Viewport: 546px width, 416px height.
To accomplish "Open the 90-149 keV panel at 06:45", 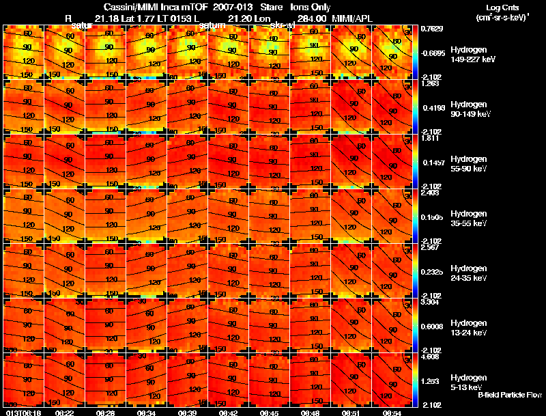I will click(269, 107).
